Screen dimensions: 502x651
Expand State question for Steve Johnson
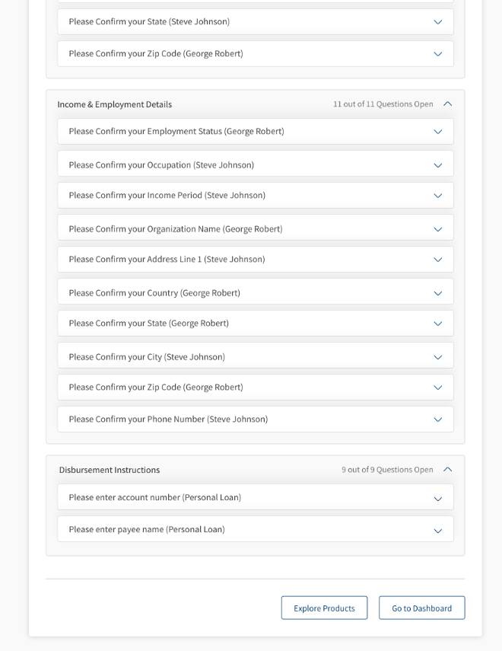[x=256, y=21]
